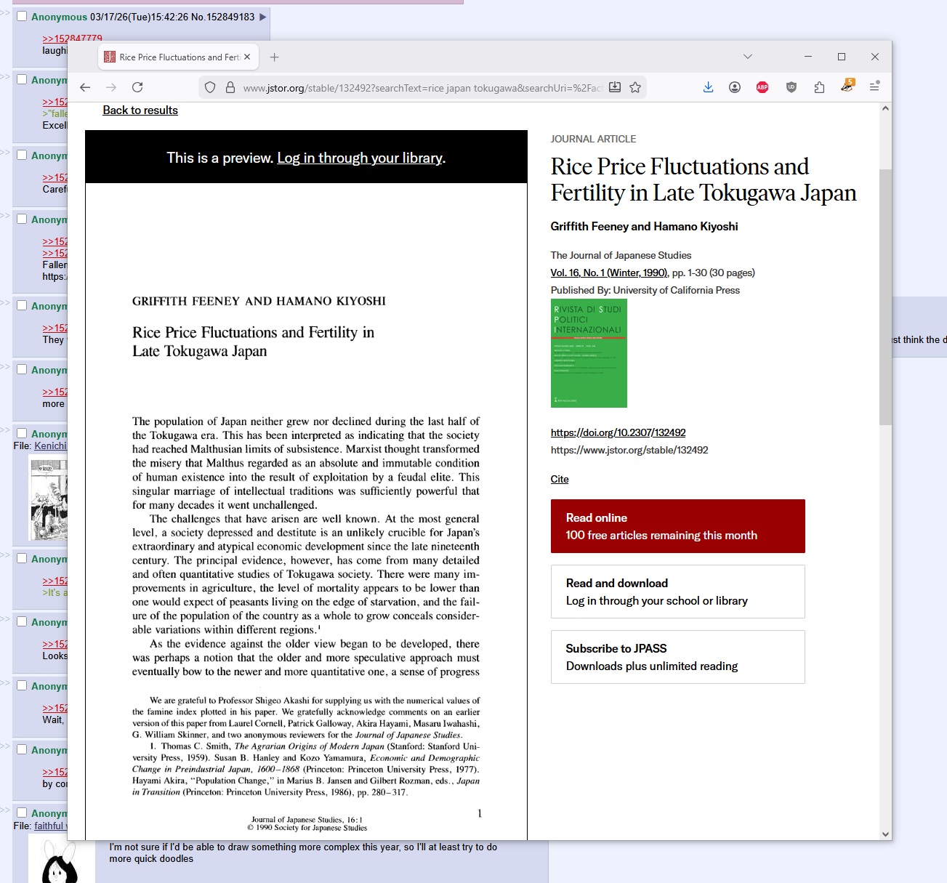Image resolution: width=947 pixels, height=883 pixels.
Task: Open the rabbit doodle thumbnail in the background page
Action: tap(61, 859)
